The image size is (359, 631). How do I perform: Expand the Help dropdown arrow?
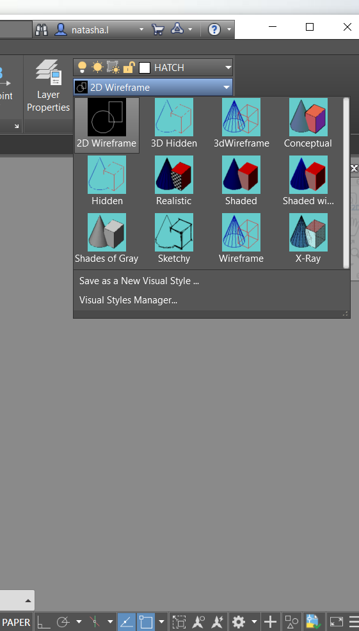pyautogui.click(x=229, y=30)
